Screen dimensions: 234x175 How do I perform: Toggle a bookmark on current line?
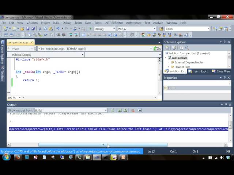tap(83, 35)
